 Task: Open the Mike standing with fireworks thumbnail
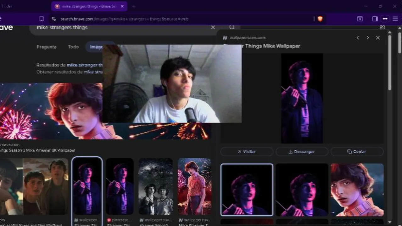[195, 186]
